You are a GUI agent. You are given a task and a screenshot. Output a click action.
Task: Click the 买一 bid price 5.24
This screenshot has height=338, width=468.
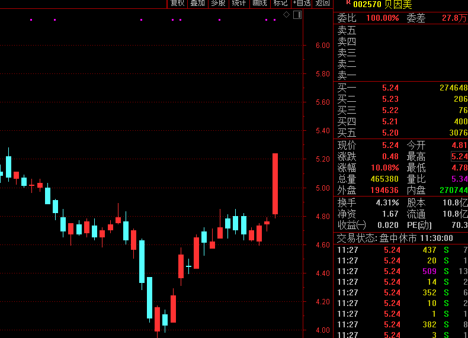pos(390,88)
